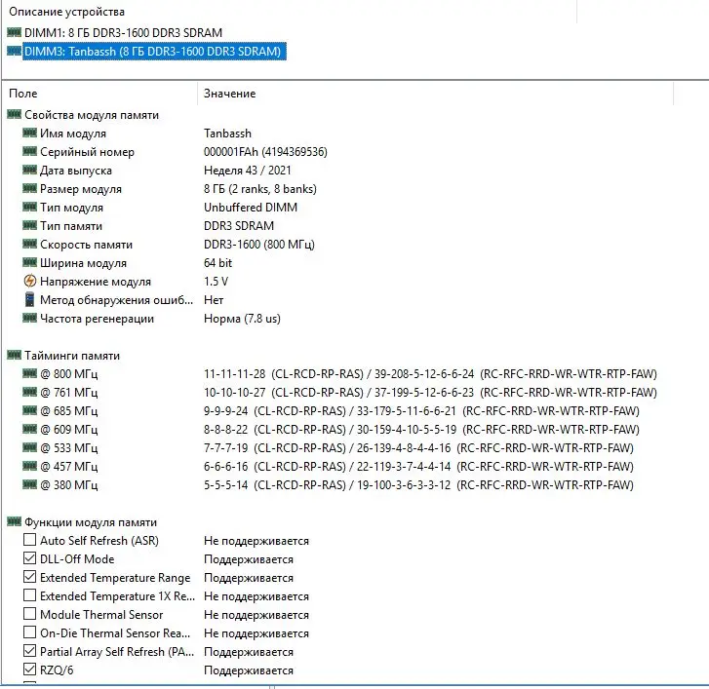Click the Поле column header
The image size is (709, 689).
23,94
